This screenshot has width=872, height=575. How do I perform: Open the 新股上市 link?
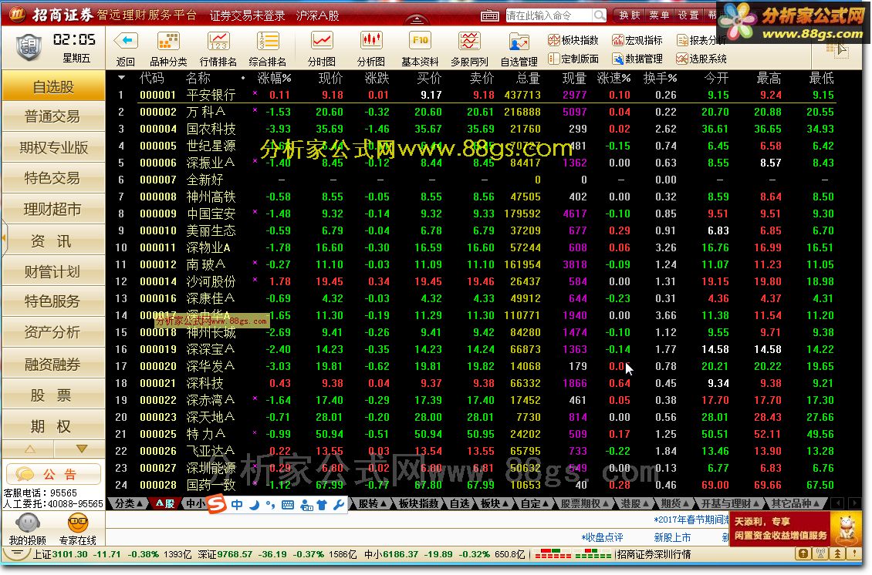pyautogui.click(x=672, y=537)
